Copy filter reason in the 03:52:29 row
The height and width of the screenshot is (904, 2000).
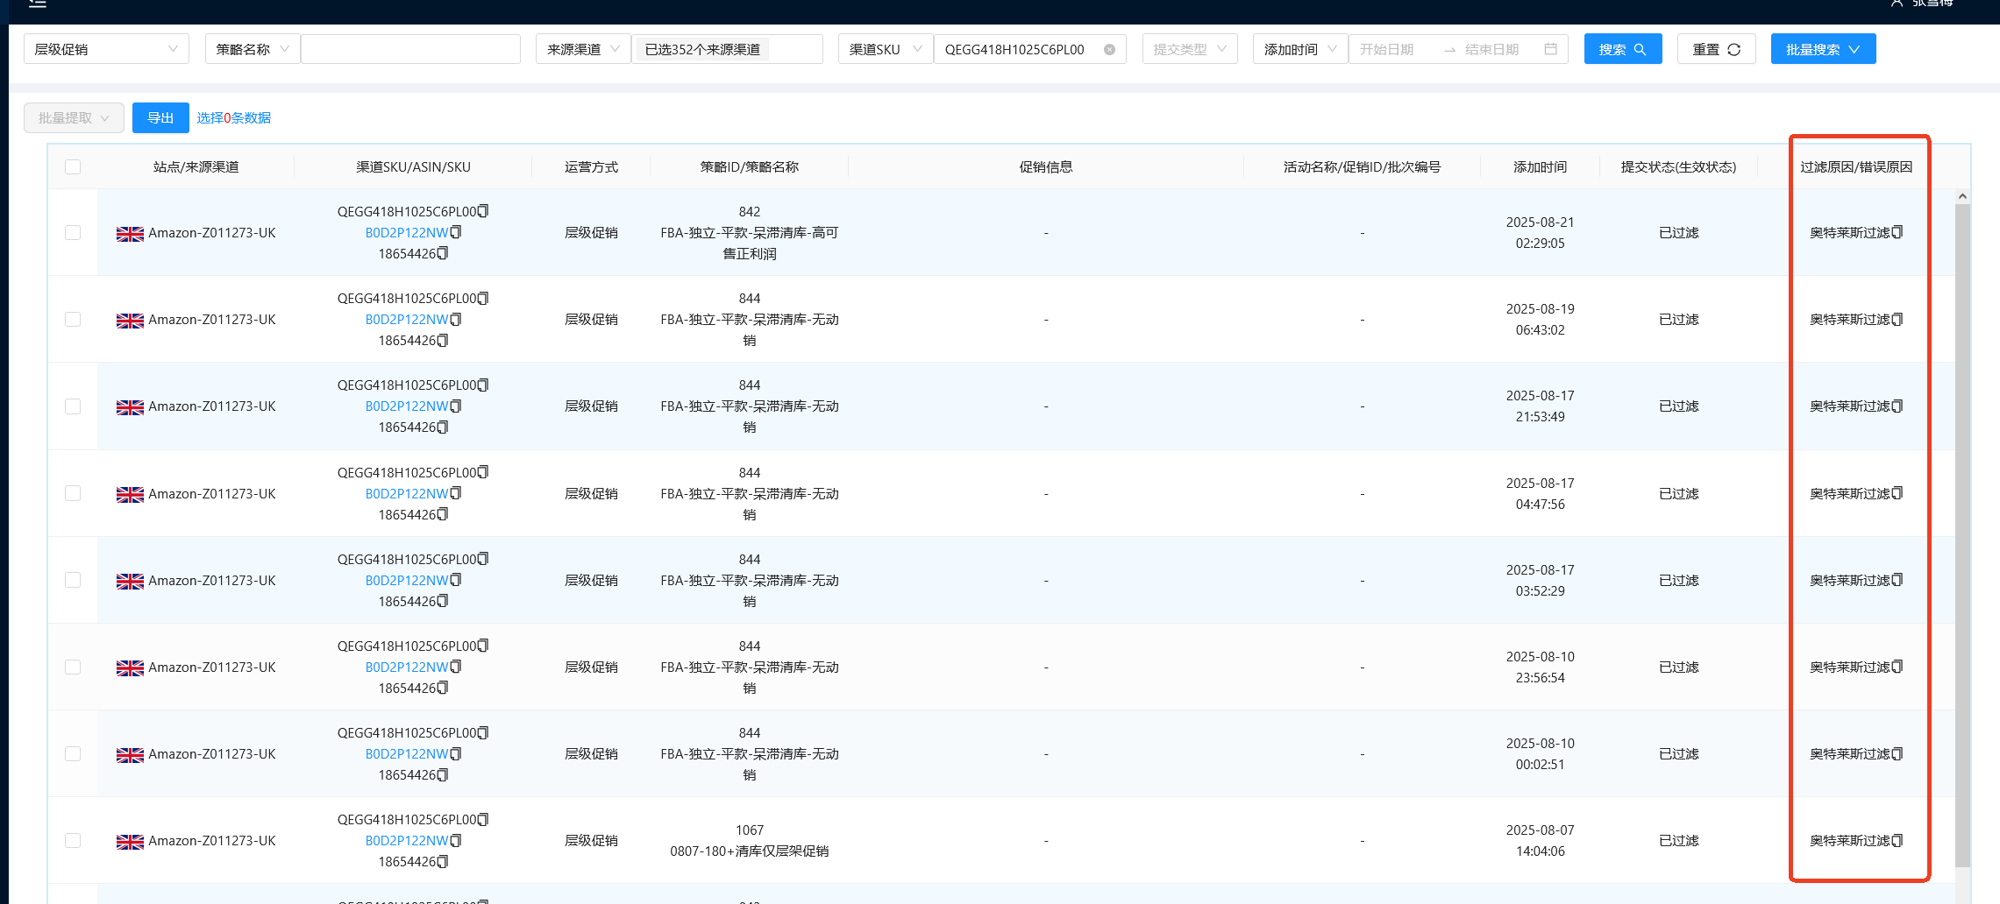(1897, 580)
